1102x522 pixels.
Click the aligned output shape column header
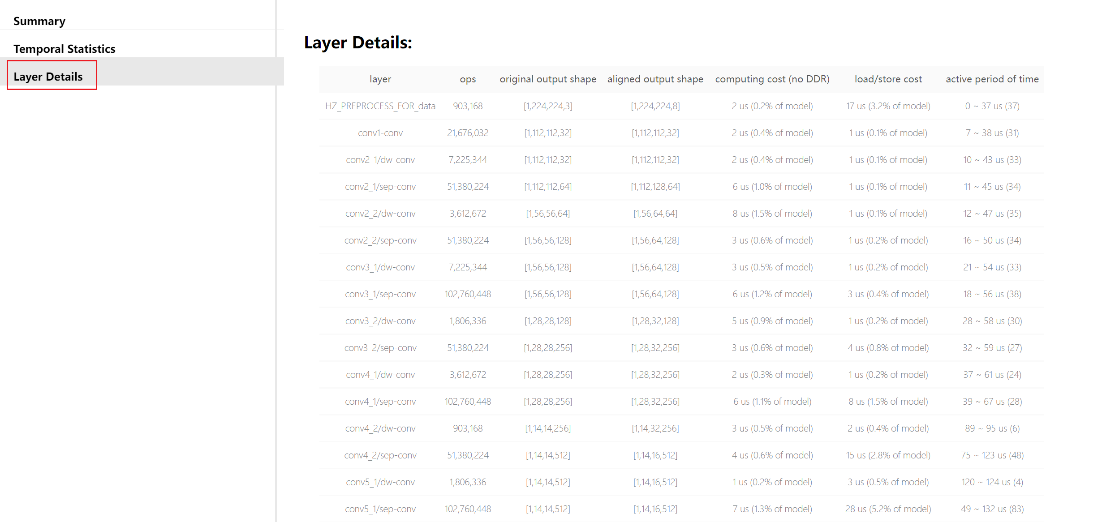coord(655,79)
